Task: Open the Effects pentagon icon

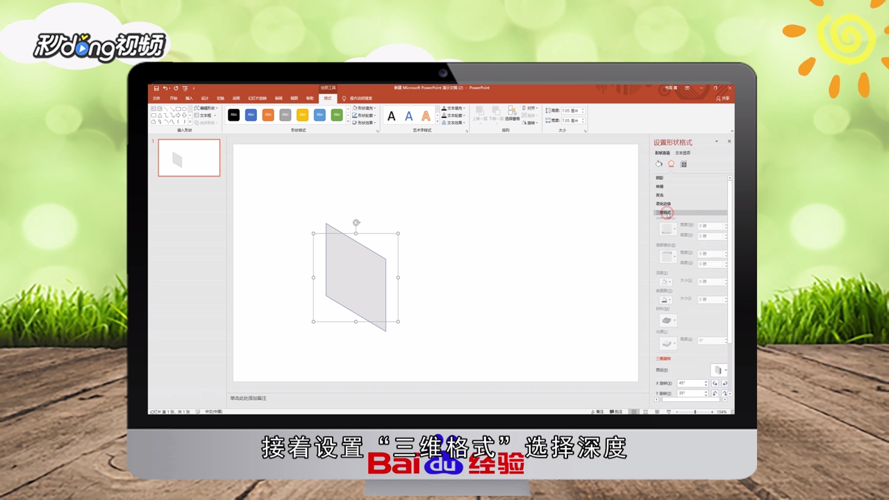Action: coord(671,164)
